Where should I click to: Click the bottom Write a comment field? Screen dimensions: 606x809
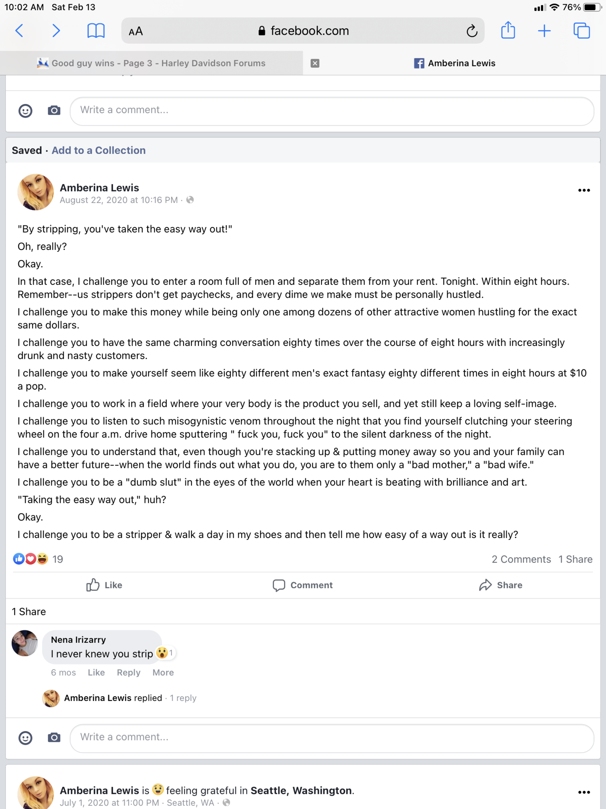coord(331,738)
